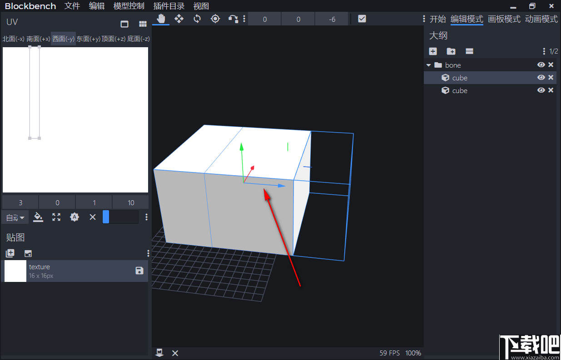The height and width of the screenshot is (360, 561).
Task: Click the maximize UV face icon
Action: pyautogui.click(x=56, y=217)
